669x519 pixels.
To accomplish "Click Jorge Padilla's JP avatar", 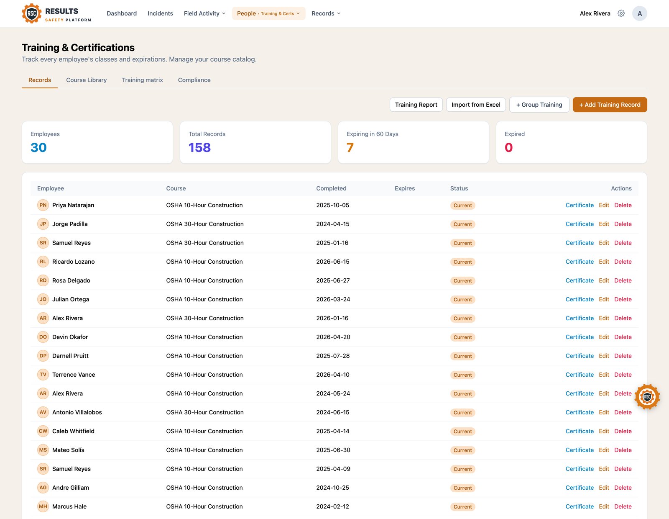I will [43, 224].
